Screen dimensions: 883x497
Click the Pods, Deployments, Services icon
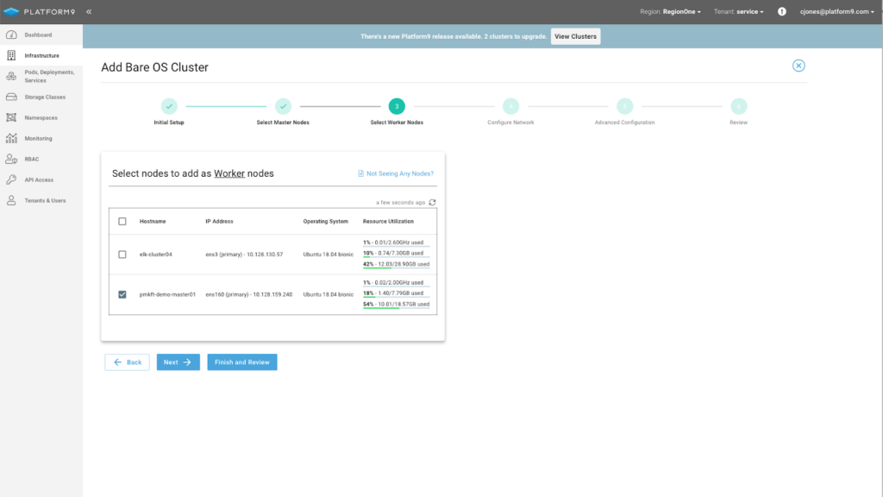coord(11,76)
